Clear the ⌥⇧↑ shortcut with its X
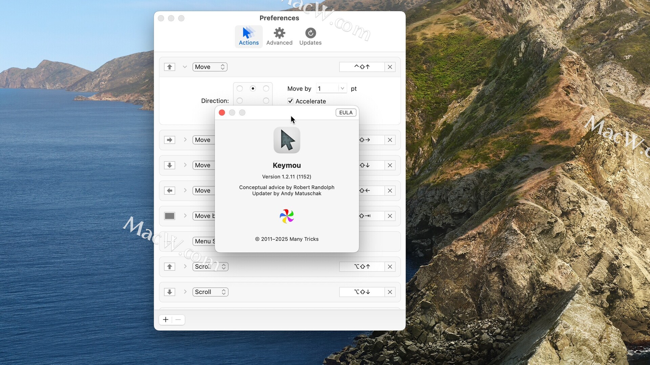This screenshot has width=650, height=365. 390,267
